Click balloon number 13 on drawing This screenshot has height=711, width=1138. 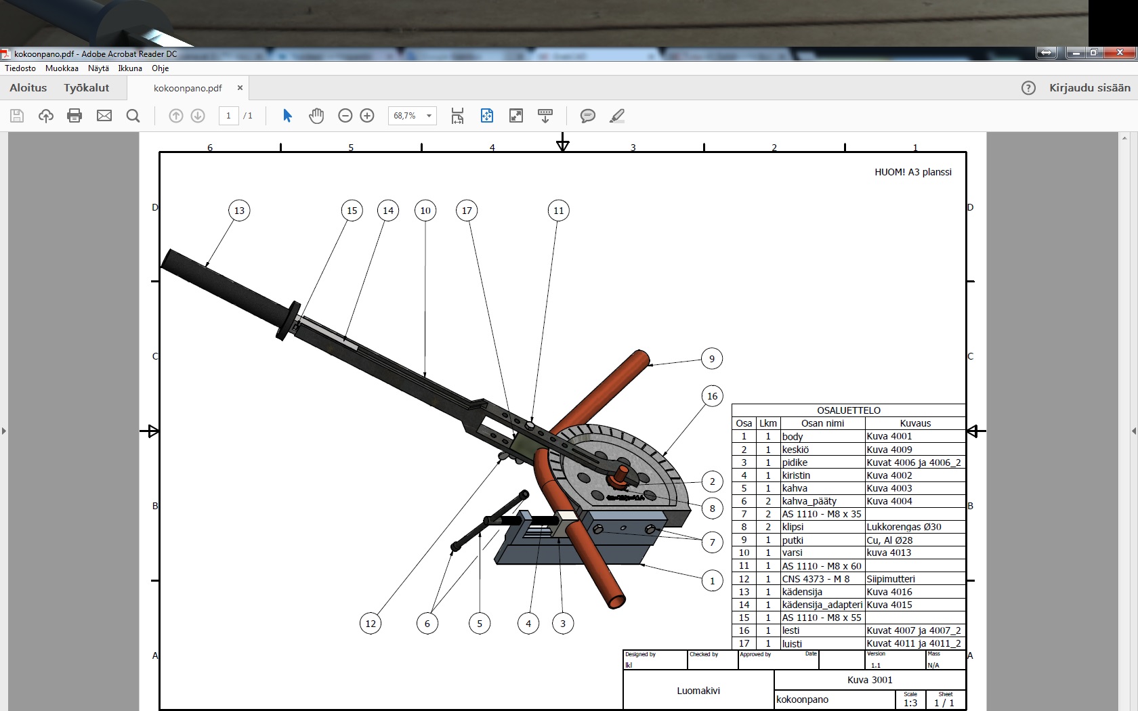click(x=239, y=211)
